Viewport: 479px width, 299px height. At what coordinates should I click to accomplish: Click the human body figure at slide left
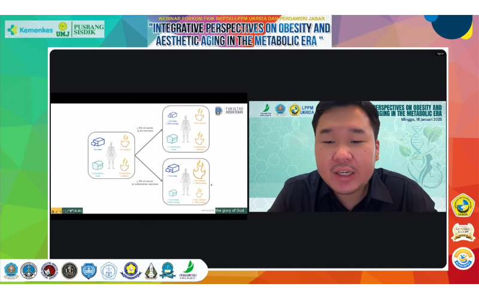(x=110, y=157)
